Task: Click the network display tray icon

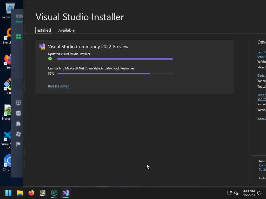Action: [230, 193]
